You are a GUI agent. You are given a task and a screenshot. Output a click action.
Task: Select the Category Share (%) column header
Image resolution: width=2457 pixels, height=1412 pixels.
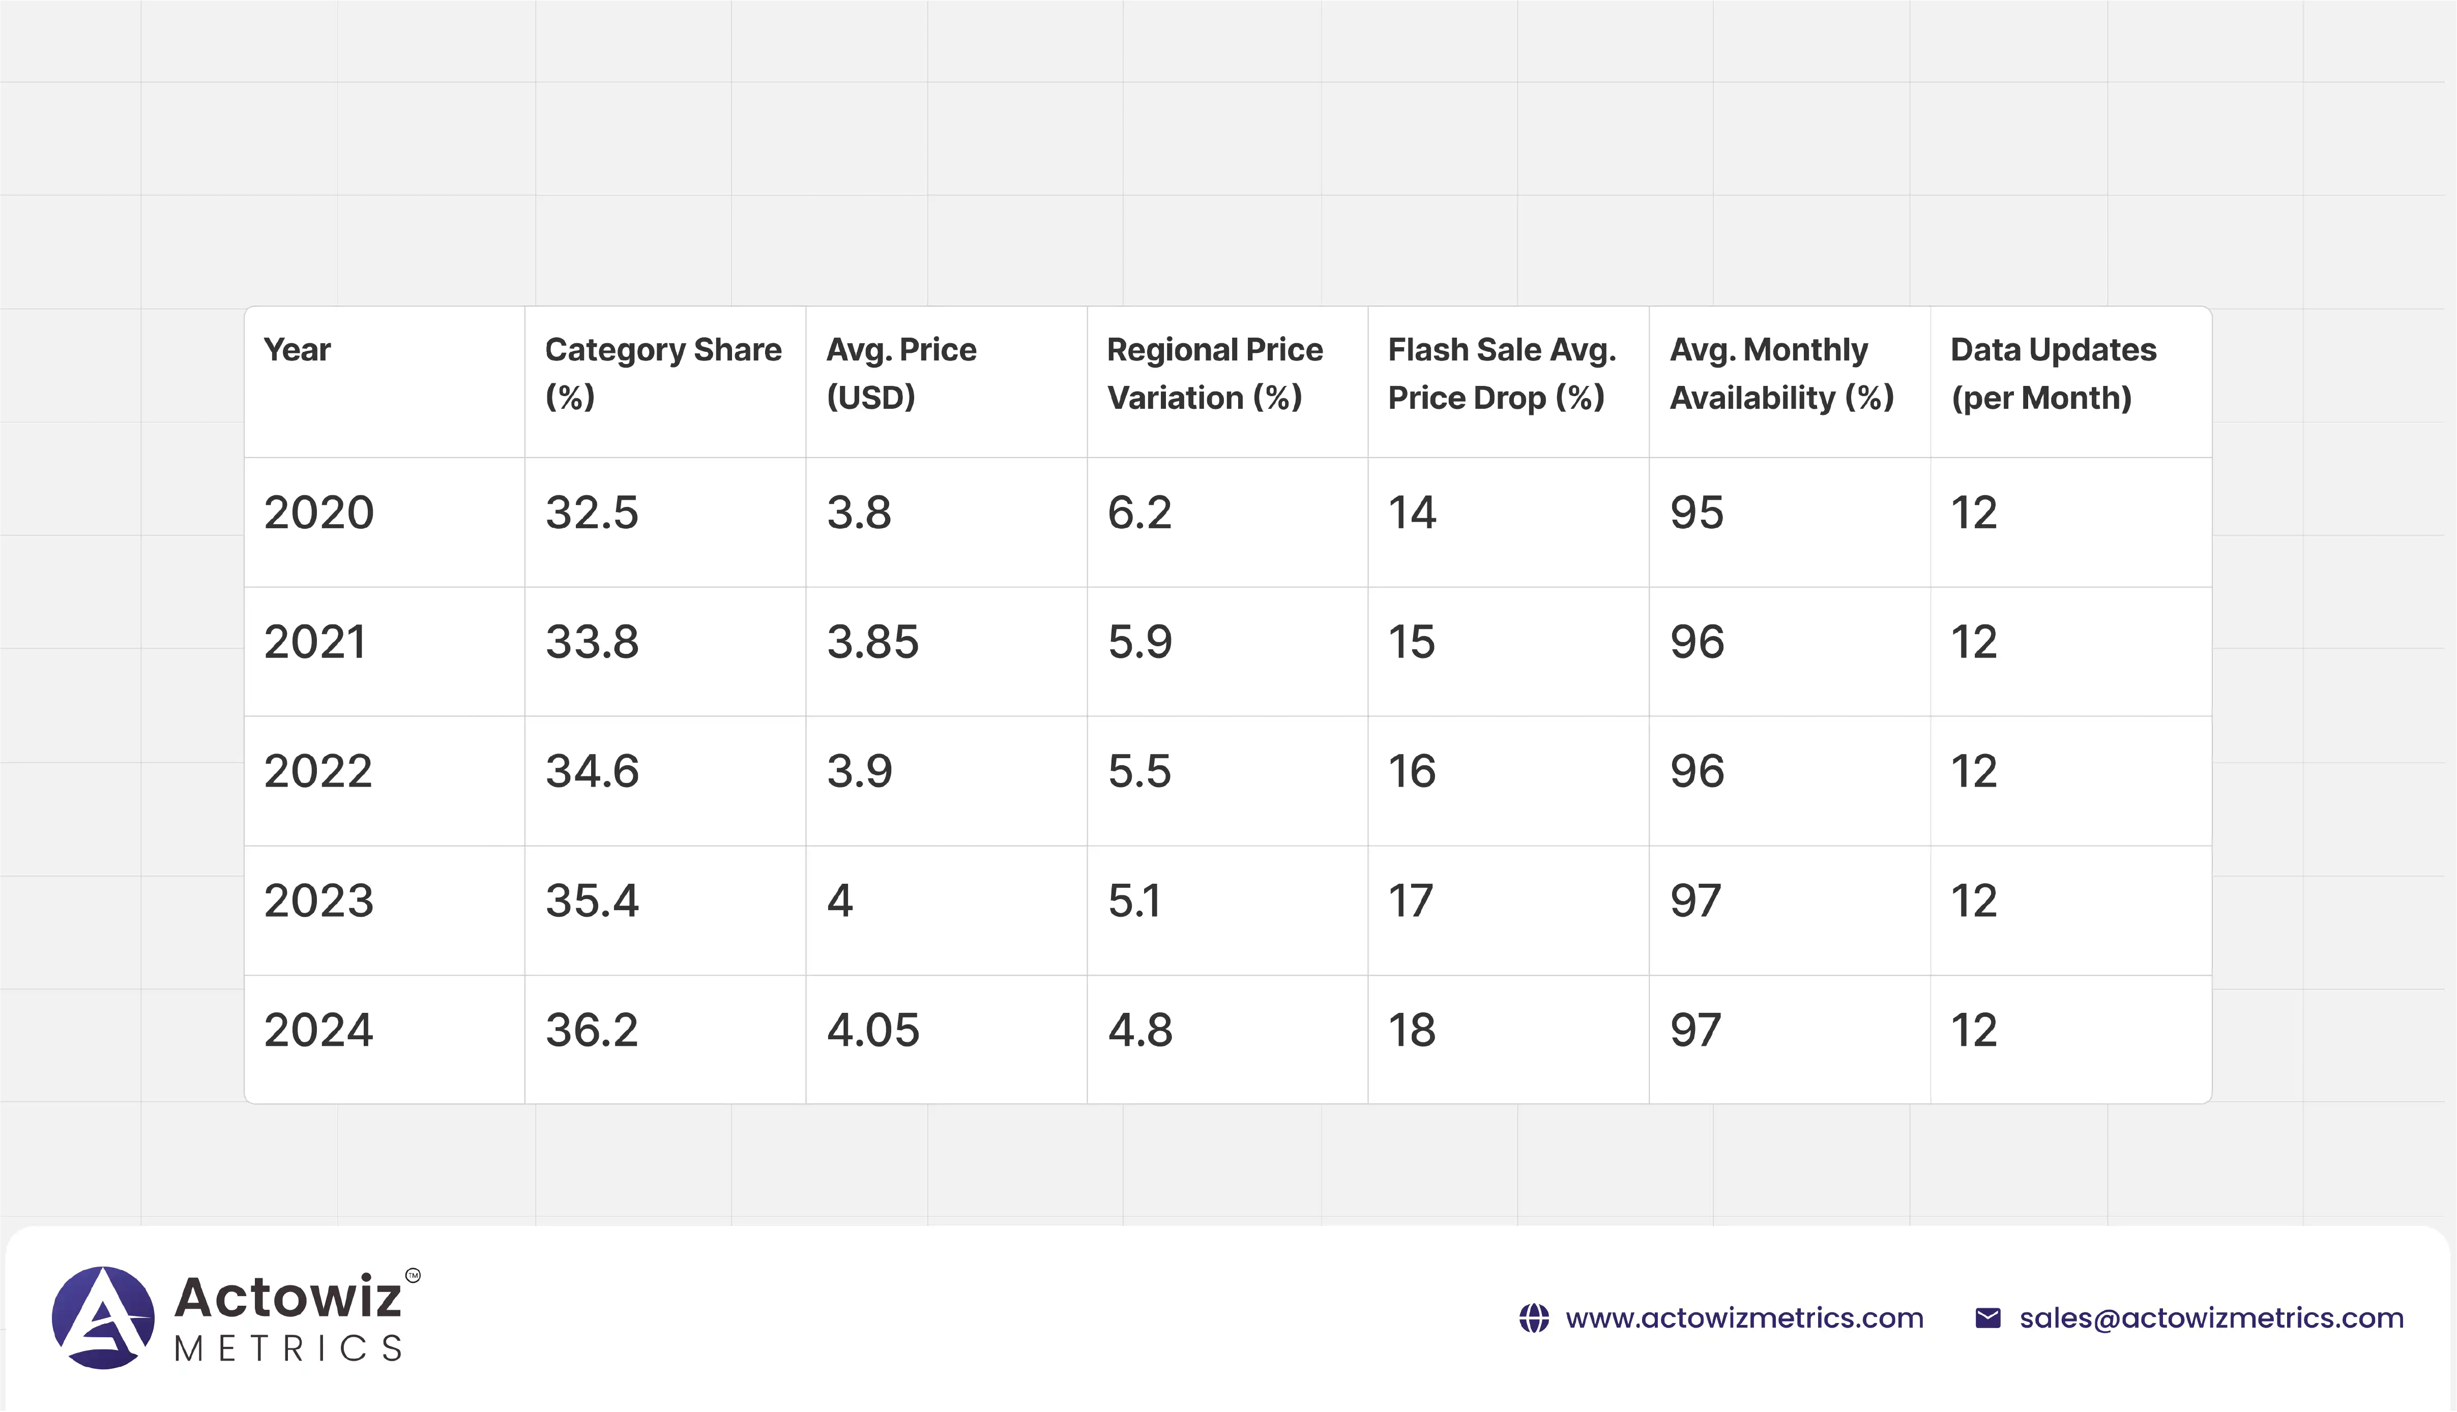662,373
